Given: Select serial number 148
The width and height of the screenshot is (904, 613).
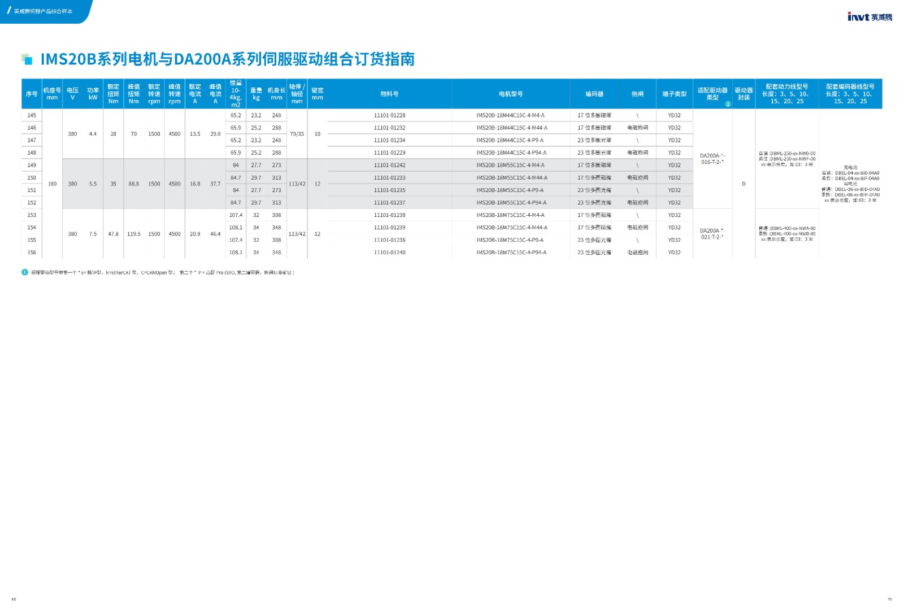Looking at the screenshot, I should pyautogui.click(x=32, y=153).
